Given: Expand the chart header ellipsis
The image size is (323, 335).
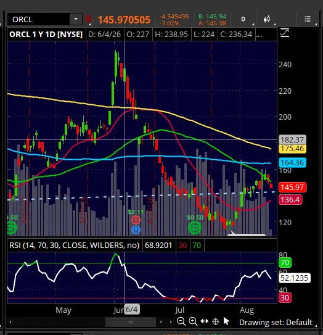Looking at the screenshot, I should [x=259, y=35].
